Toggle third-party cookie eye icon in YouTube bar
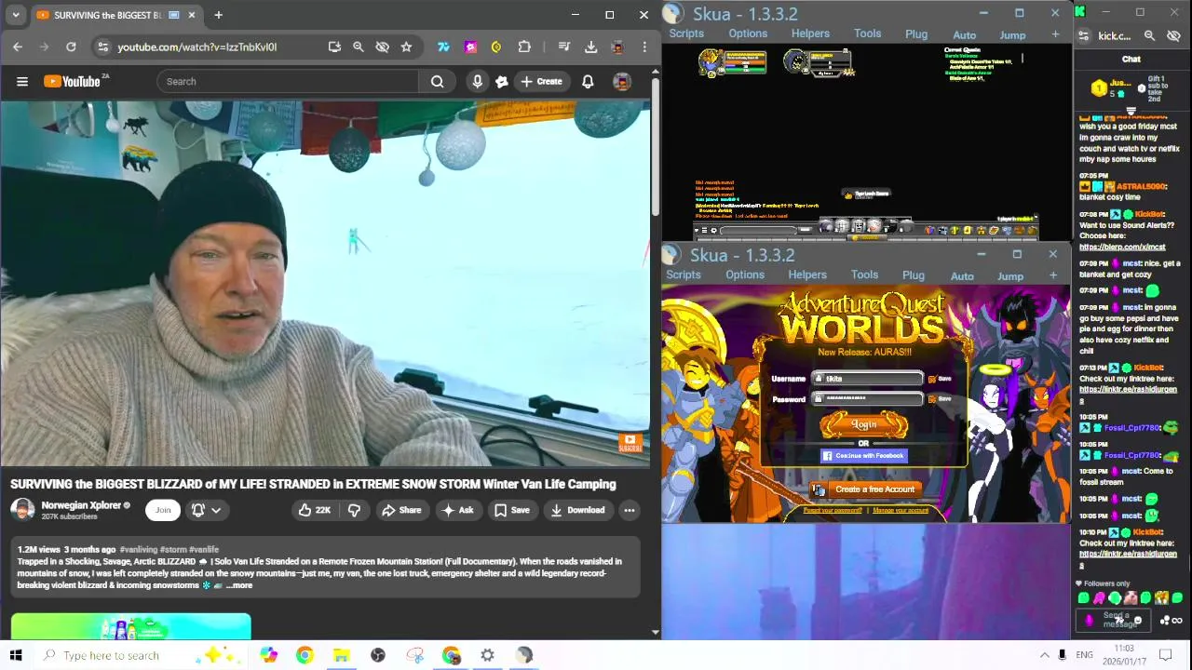The height and width of the screenshot is (670, 1192). (x=382, y=47)
